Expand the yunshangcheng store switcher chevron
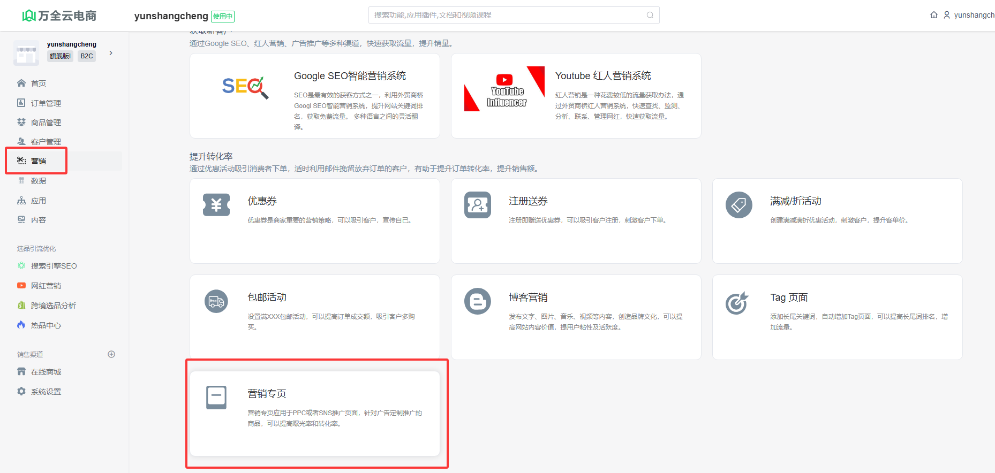This screenshot has width=995, height=473. tap(111, 53)
